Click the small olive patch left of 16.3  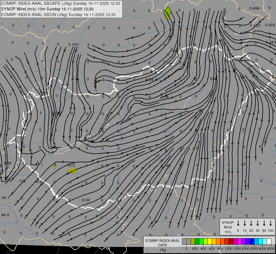point(55,166)
